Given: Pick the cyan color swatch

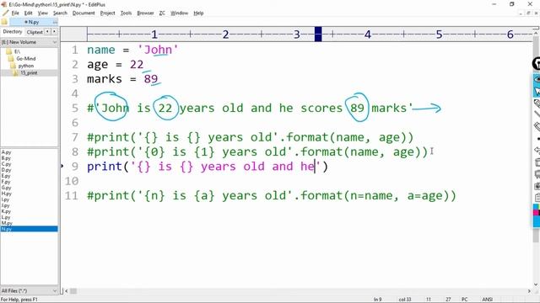Looking at the screenshot, I should point(537,206).
